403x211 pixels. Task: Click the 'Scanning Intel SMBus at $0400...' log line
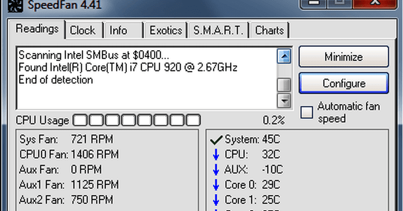click(94, 55)
